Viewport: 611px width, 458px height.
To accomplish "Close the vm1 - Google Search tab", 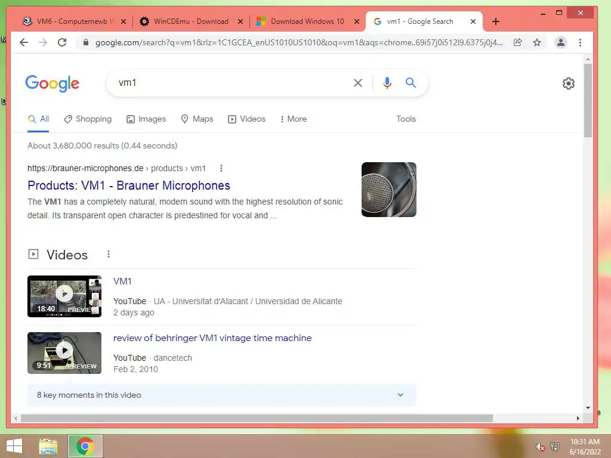I will pos(473,21).
